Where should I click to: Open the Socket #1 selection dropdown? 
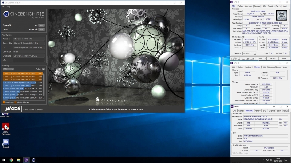pyautogui.click(x=249, y=53)
